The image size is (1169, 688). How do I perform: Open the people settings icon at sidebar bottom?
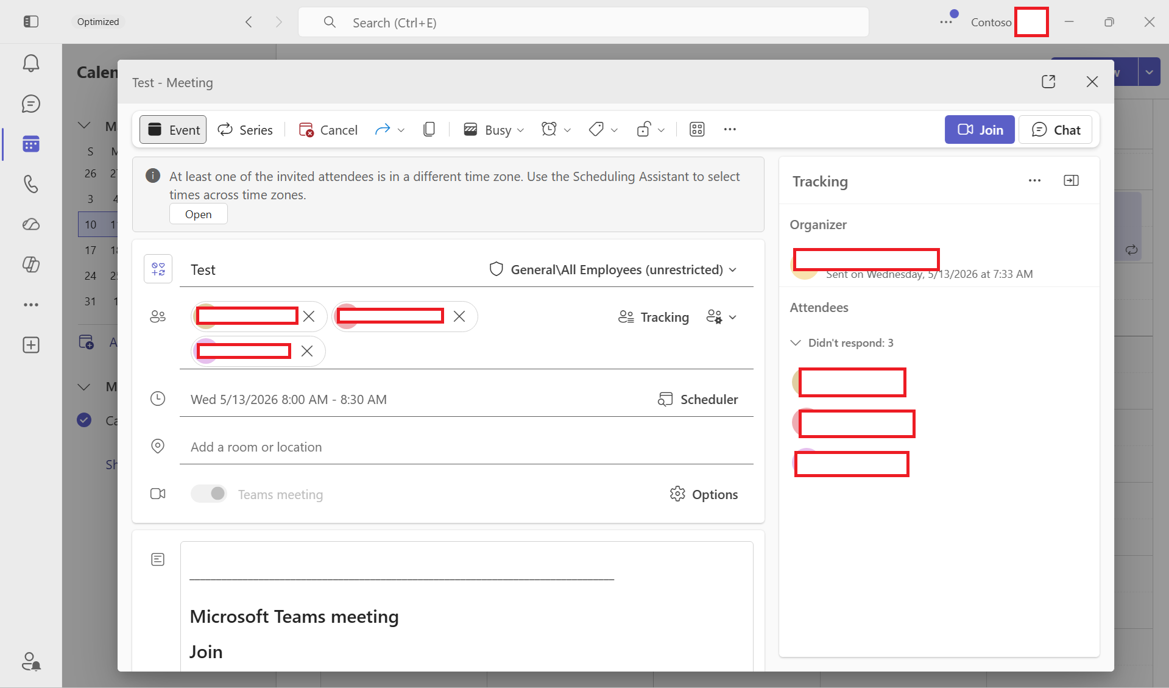31,661
